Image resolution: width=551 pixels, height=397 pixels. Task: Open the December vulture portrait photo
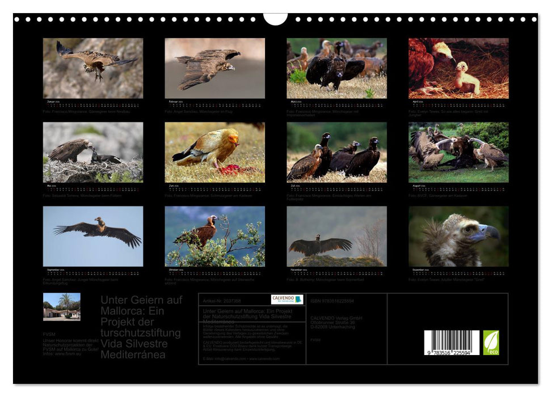(459, 236)
